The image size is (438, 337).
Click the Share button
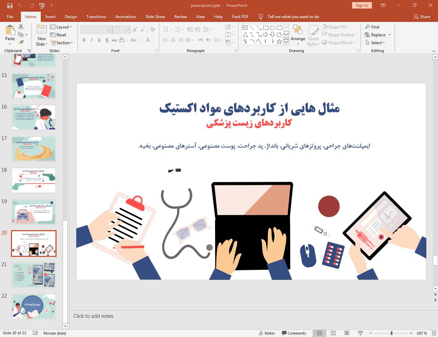coord(422,17)
